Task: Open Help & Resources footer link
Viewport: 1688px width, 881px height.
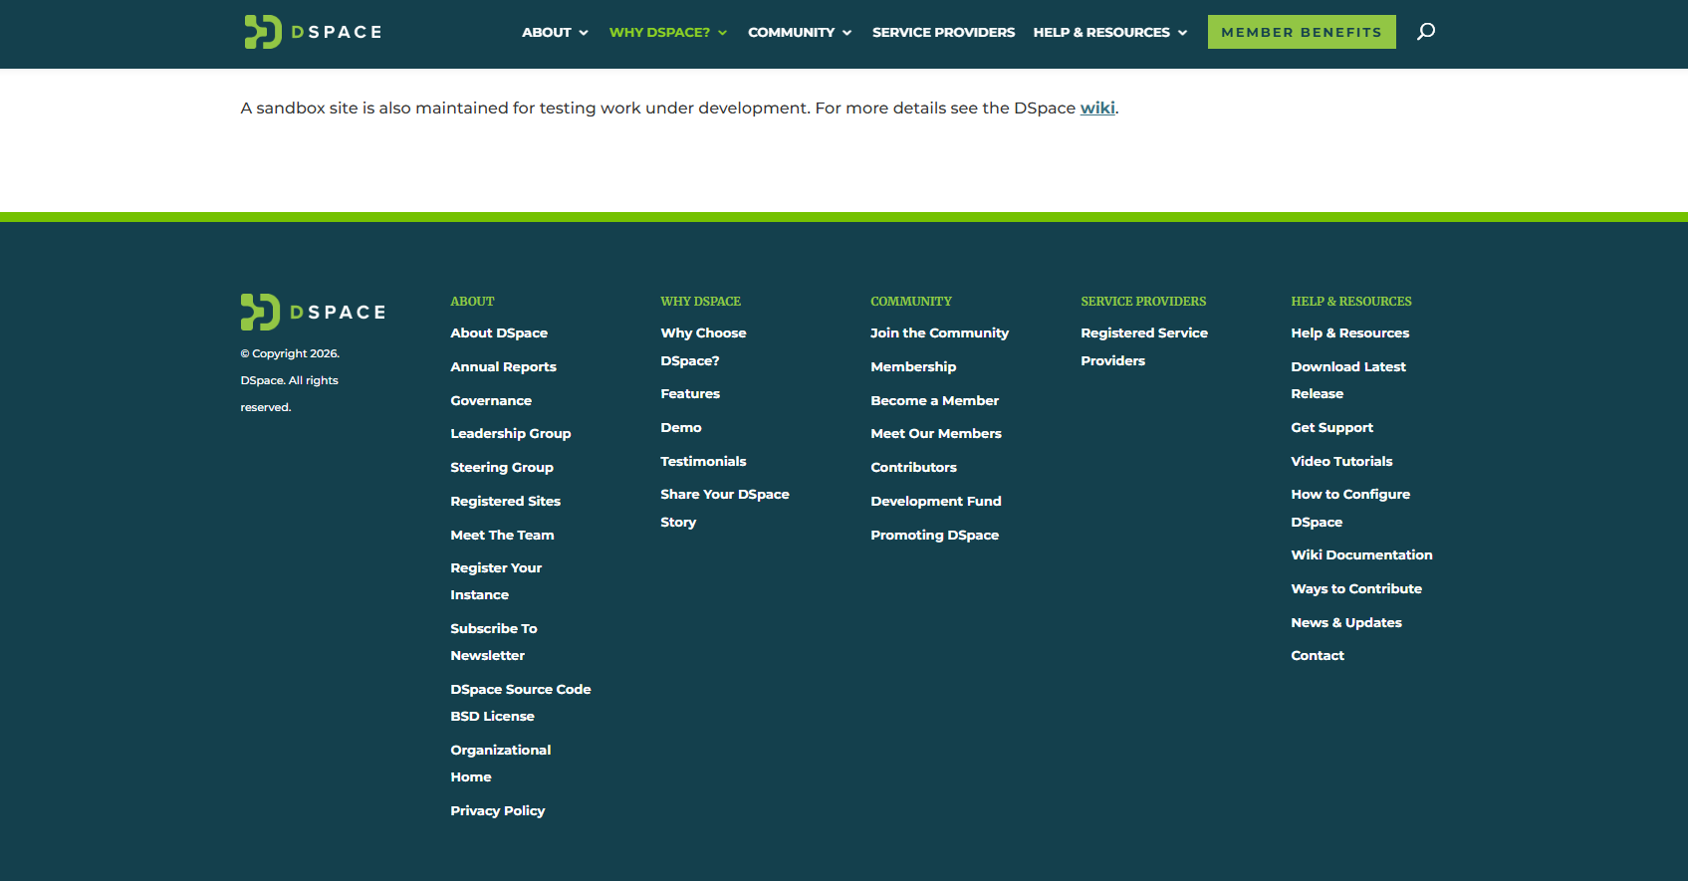Action: (1349, 332)
